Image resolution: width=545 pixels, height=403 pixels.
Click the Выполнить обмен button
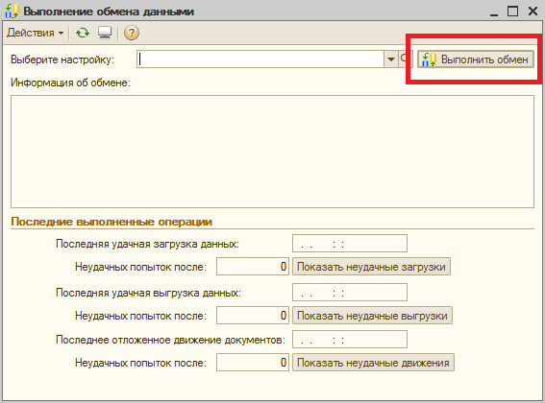(x=476, y=59)
